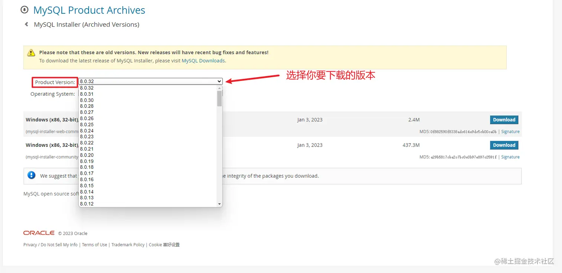
Task: Download the 2.4M web installer
Action: point(504,120)
